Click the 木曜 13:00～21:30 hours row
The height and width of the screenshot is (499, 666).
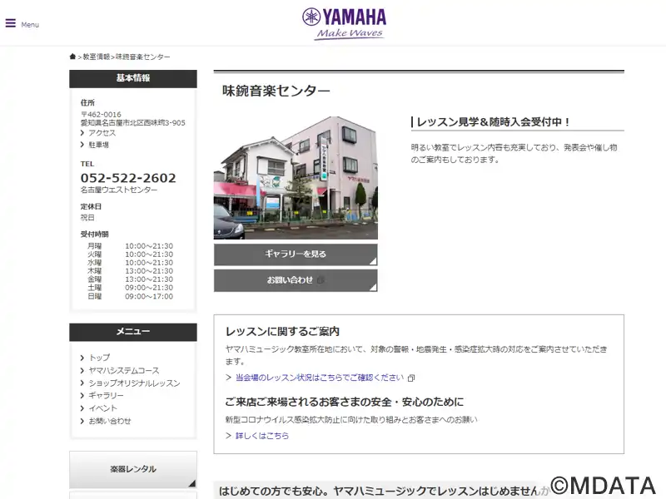(x=130, y=271)
